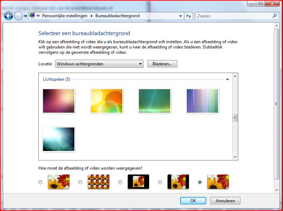Click the Bladeren button

[x=162, y=64]
